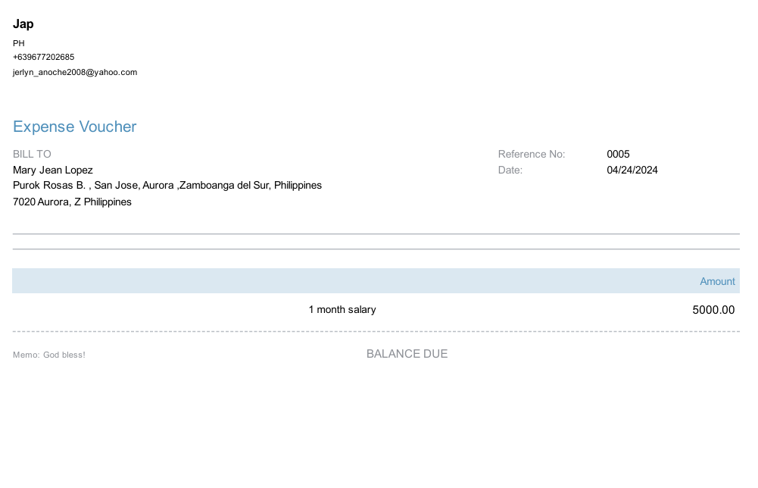Click the Amount column header
The width and height of the screenshot is (758, 488).
(x=717, y=281)
